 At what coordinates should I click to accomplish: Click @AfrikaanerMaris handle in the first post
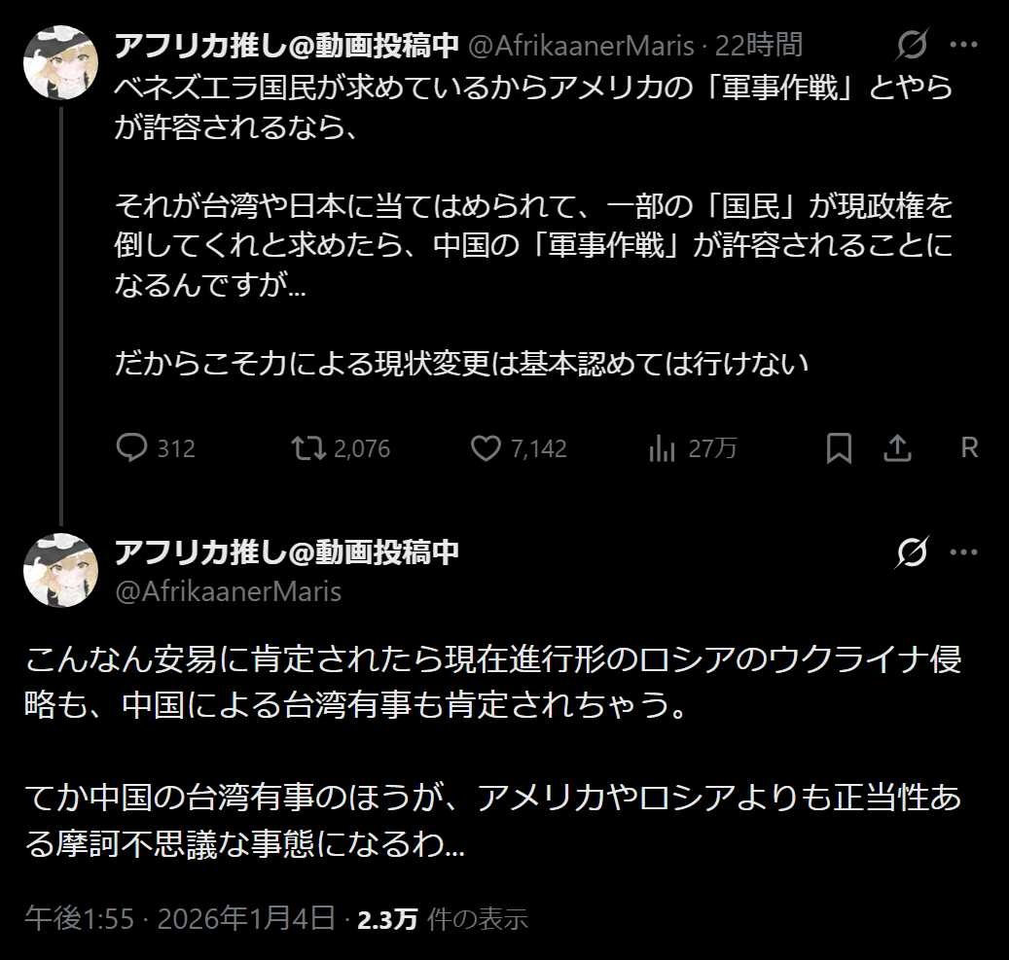[583, 45]
